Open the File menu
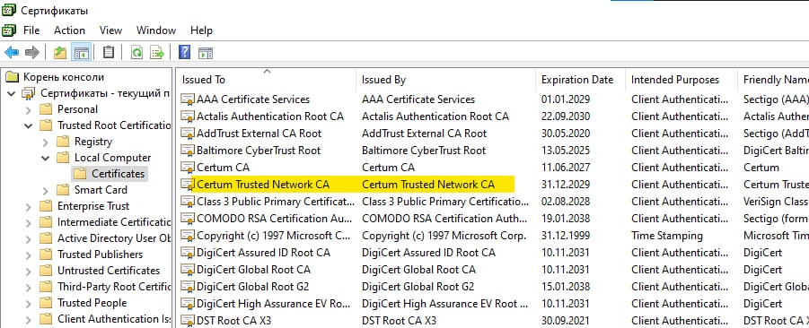Screen dimensions: 809x328 tap(31, 30)
